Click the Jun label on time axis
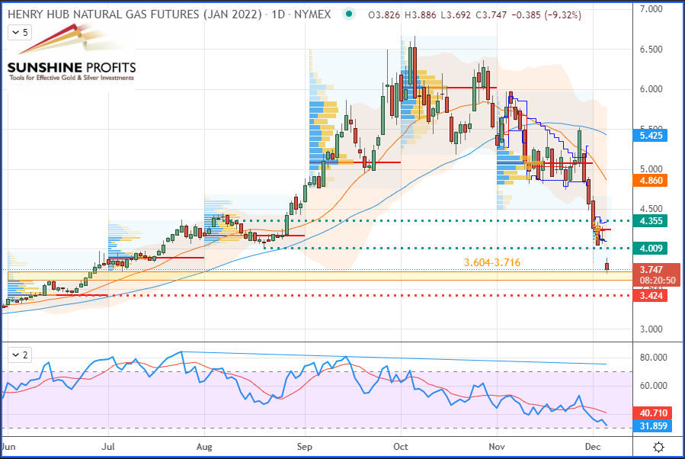The width and height of the screenshot is (685, 459). [8, 447]
